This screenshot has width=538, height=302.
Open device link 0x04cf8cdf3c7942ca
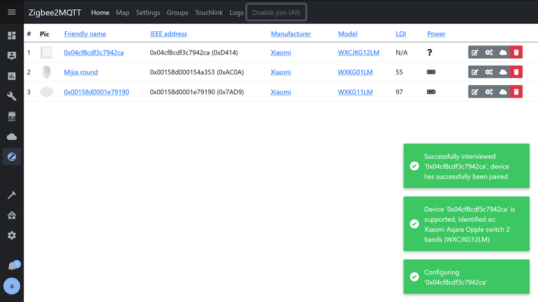click(x=94, y=53)
